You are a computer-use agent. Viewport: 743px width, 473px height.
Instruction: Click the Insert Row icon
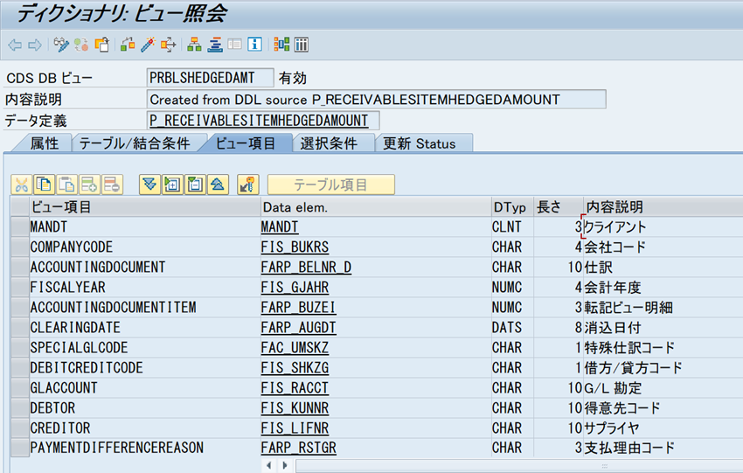tap(89, 184)
